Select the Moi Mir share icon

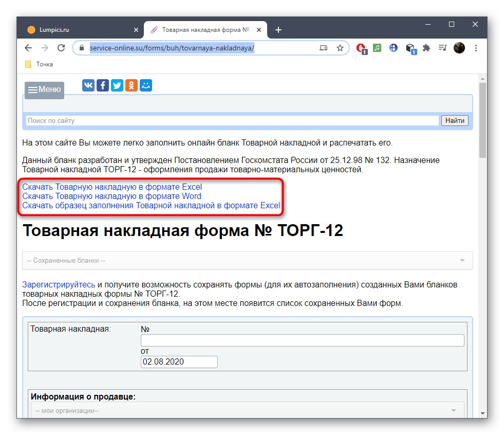pos(145,85)
